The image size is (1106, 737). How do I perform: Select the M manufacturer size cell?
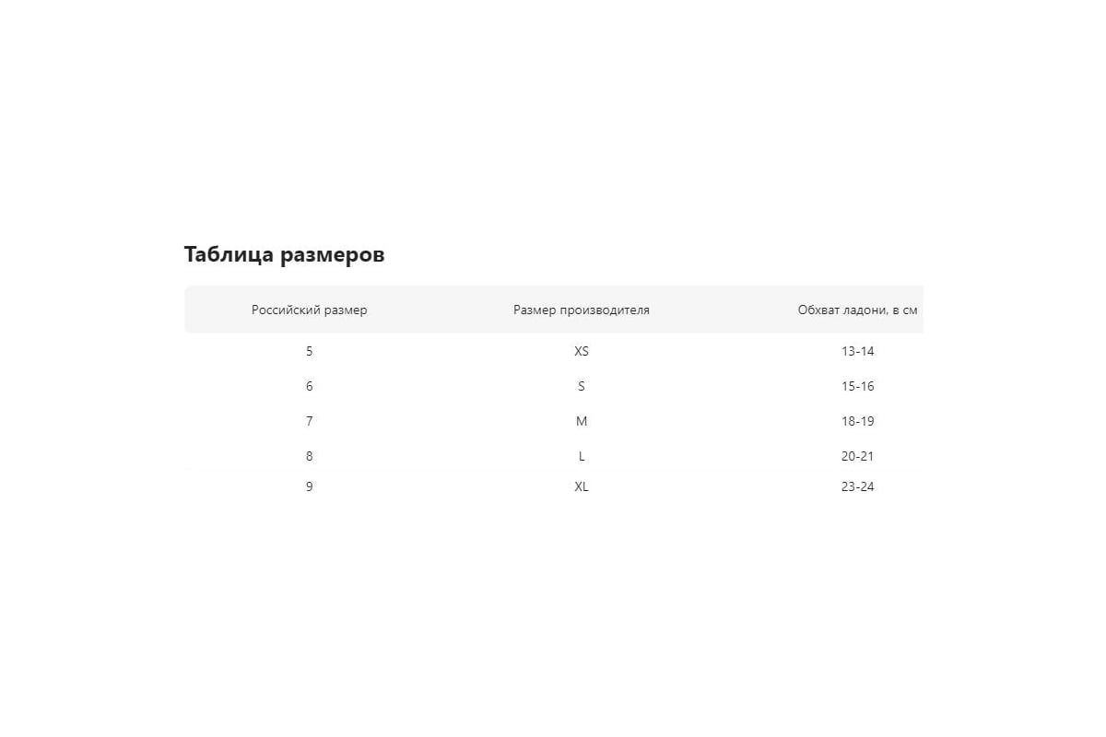[x=581, y=421]
